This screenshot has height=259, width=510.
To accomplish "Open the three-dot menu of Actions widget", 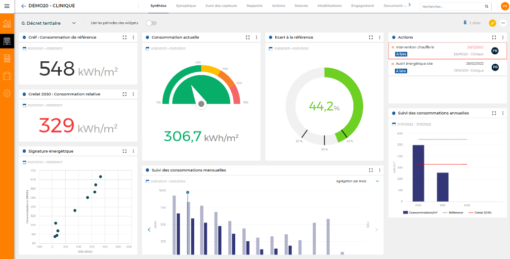I will tap(503, 37).
